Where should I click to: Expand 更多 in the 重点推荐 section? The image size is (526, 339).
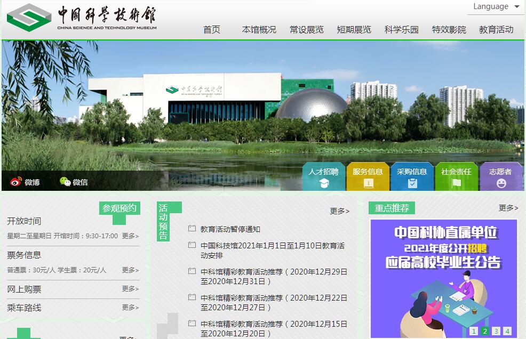pos(508,208)
